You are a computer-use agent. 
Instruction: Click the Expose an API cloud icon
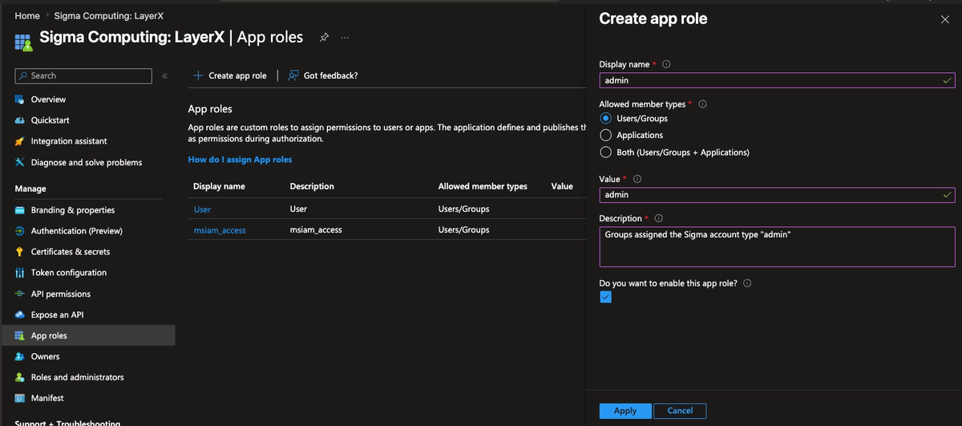[x=20, y=314]
